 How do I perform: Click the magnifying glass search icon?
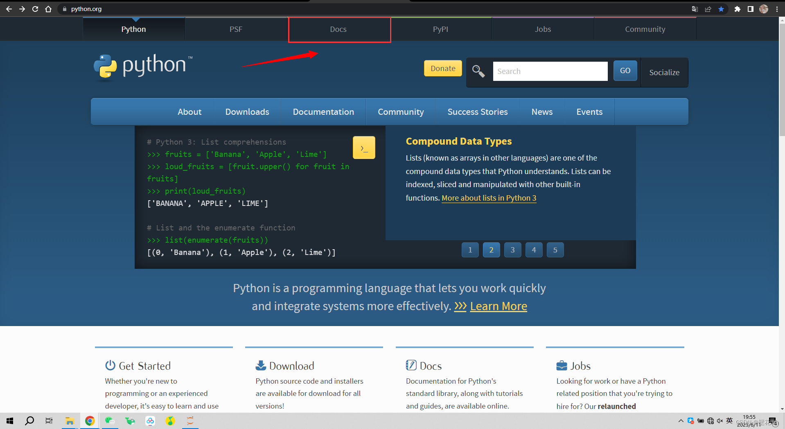[x=478, y=71]
